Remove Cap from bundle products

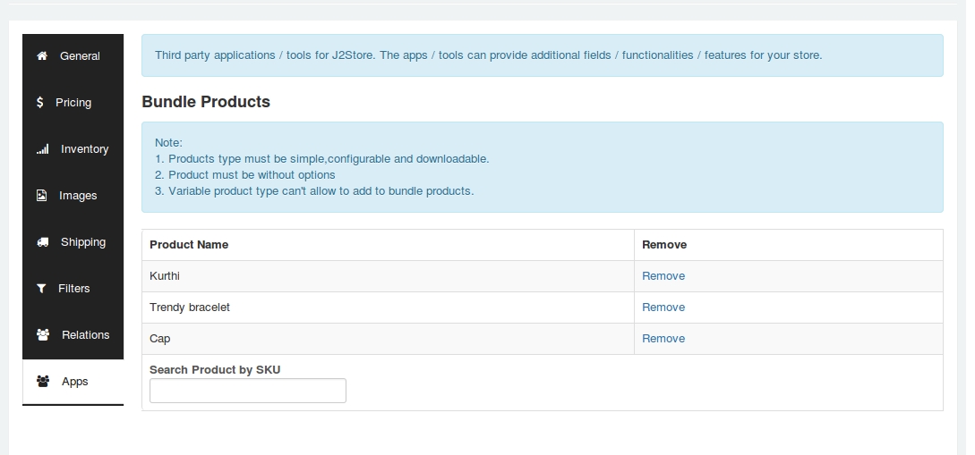tap(663, 338)
